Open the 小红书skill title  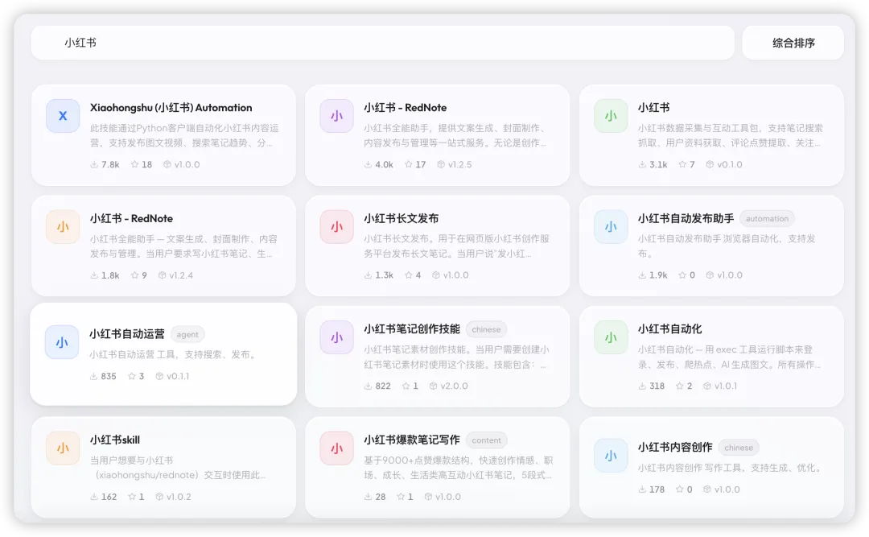point(115,440)
